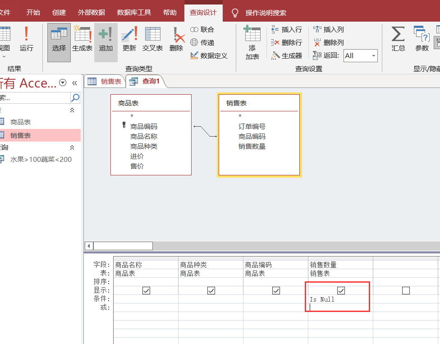The image size is (440, 344).
Task: Click the navigation pane search magnifier
Action: pyautogui.click(x=75, y=98)
